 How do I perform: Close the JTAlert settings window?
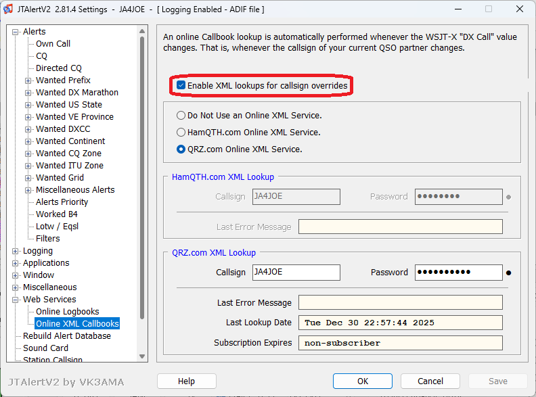pos(520,9)
